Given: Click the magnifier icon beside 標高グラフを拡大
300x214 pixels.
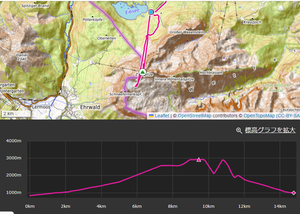Looking at the screenshot, I should [x=239, y=130].
